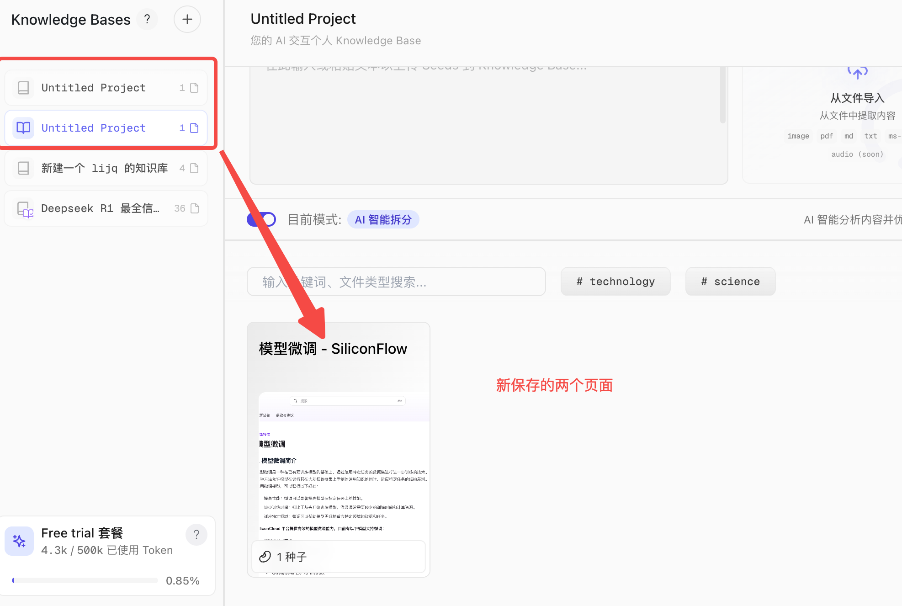Click document count icon next to 36

click(x=195, y=208)
